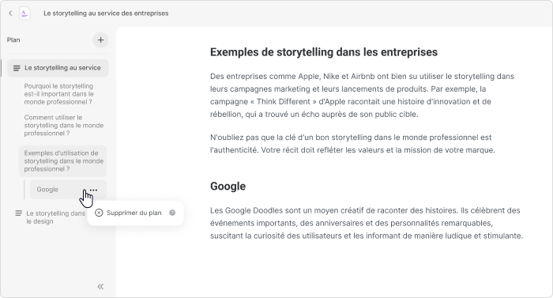553x298 pixels.
Task: Click lines icon beside Le storytelling dans le design
Action: (x=18, y=213)
